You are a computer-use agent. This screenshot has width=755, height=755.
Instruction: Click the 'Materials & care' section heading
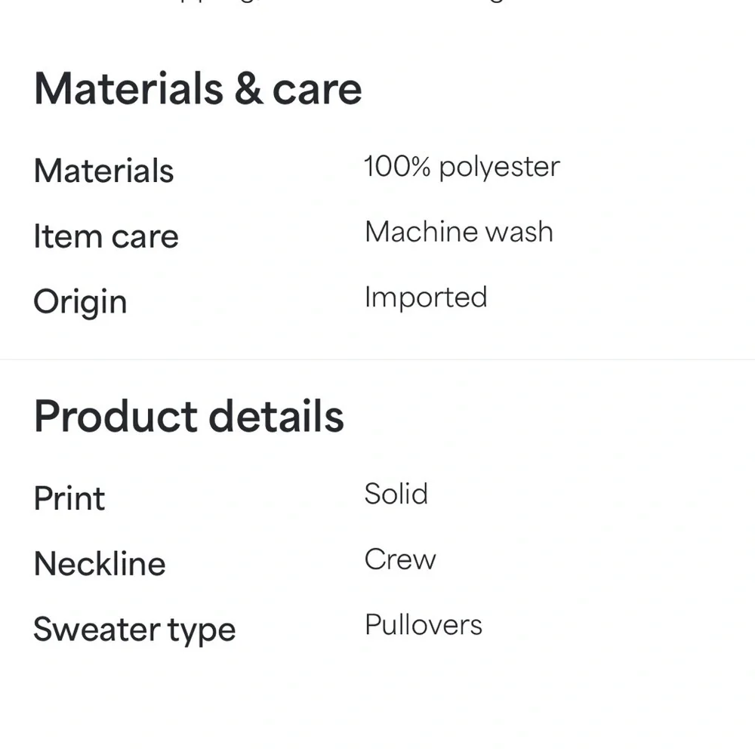click(x=198, y=89)
